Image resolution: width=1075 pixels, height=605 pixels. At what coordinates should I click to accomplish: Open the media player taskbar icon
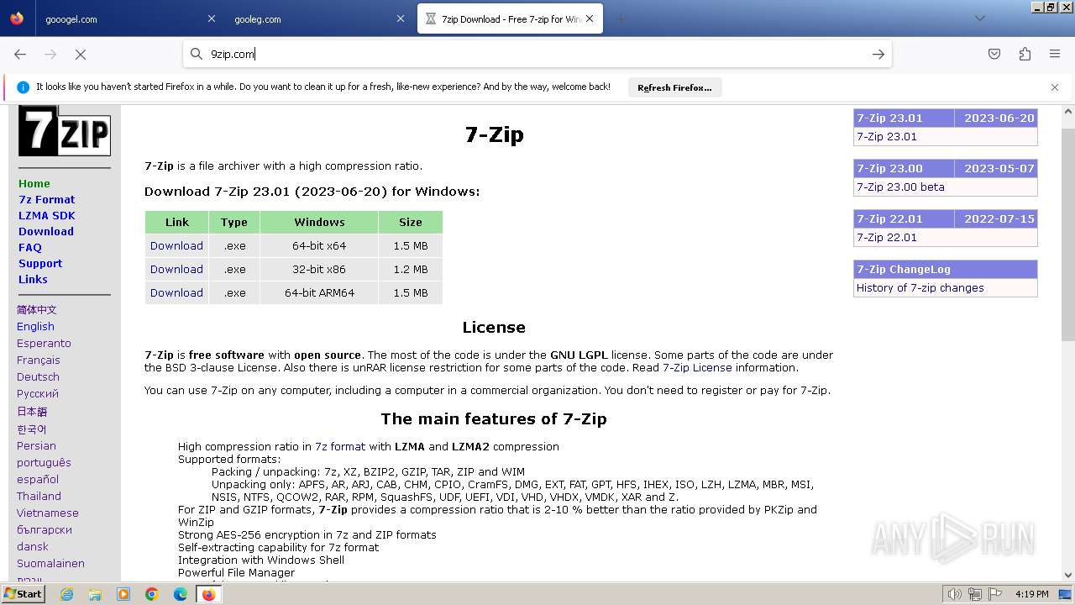click(123, 594)
